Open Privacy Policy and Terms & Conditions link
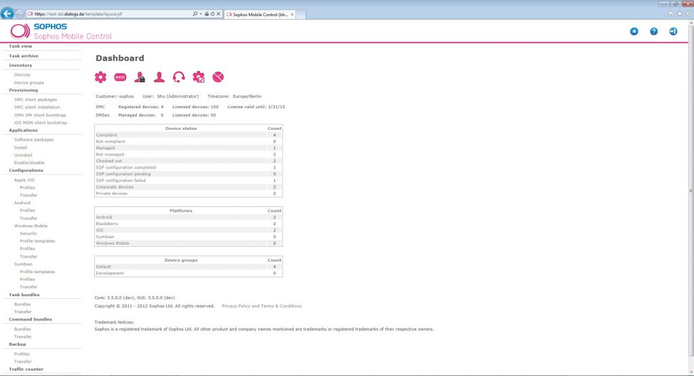 (262, 306)
